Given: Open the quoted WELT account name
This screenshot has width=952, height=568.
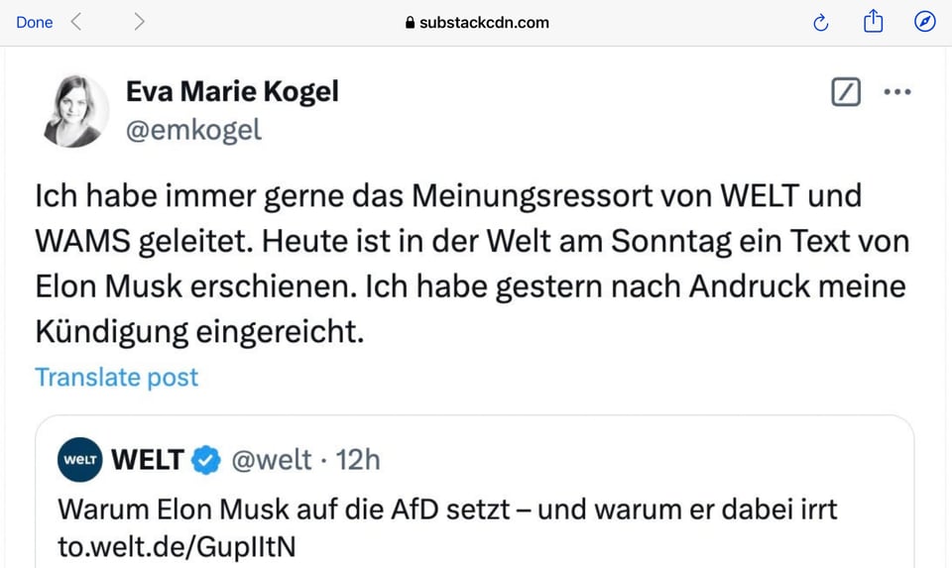Looking at the screenshot, I should point(148,460).
